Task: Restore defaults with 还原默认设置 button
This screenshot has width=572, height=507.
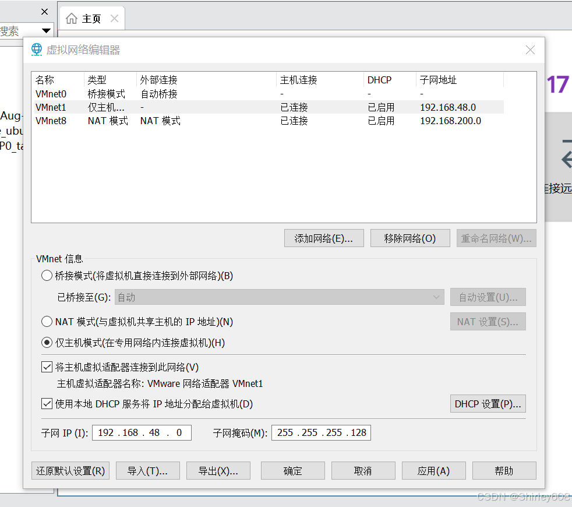Action: [x=70, y=470]
